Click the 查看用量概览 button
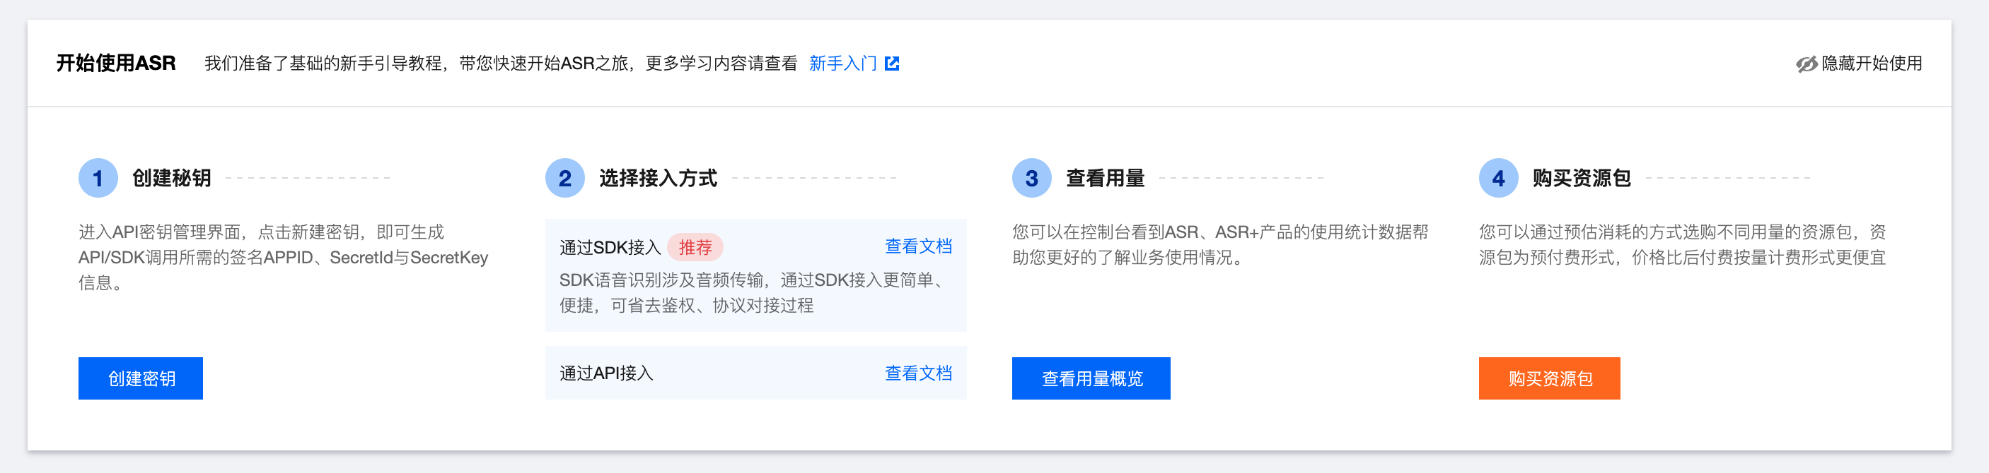This screenshot has width=1989, height=473. 1091,378
